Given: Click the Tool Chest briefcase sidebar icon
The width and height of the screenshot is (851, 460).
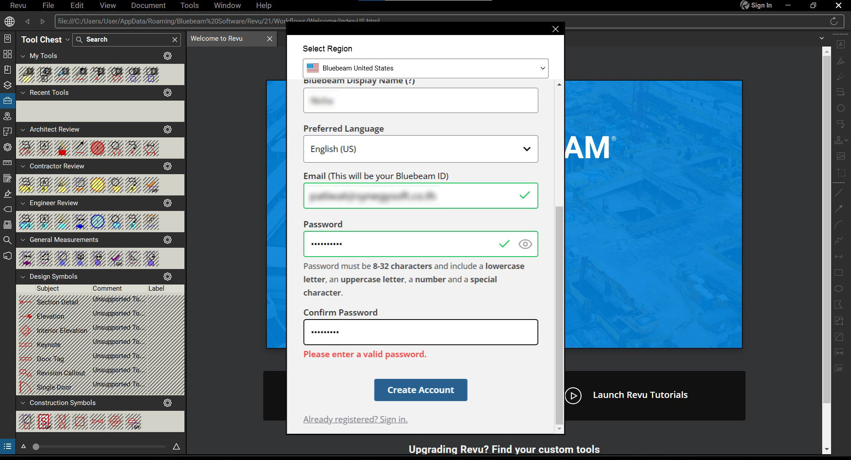Looking at the screenshot, I should click(8, 101).
